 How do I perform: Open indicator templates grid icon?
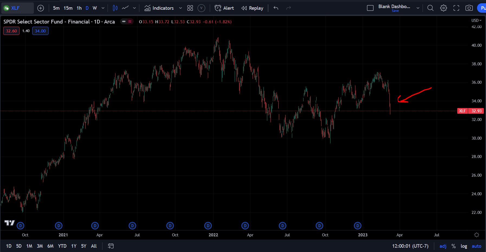click(x=190, y=8)
